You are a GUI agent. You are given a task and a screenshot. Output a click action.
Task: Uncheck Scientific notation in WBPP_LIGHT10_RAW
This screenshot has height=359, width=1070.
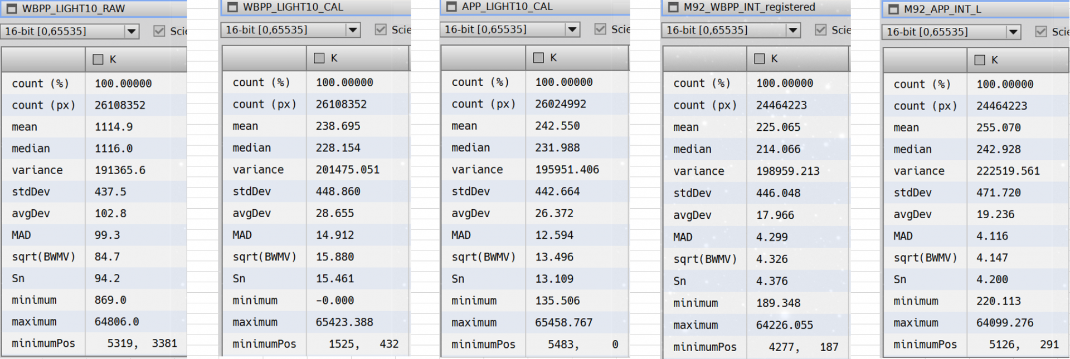pyautogui.click(x=159, y=31)
